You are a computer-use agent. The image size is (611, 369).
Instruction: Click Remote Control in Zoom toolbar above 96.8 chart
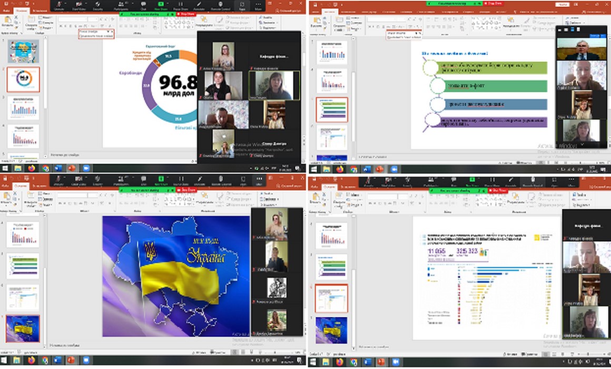tap(220, 5)
